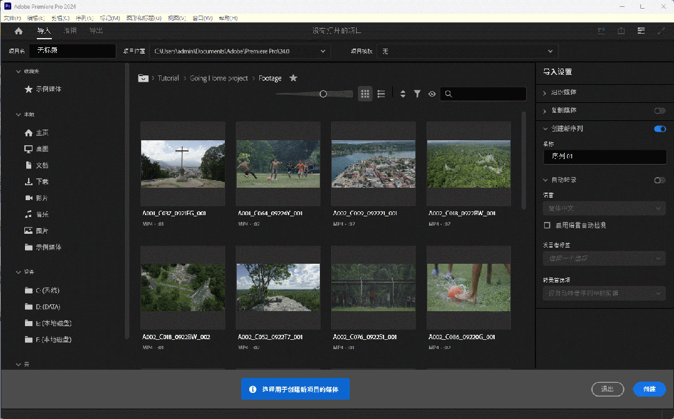Image resolution: width=674 pixels, height=419 pixels.
Task: Switch to the 编辑 workspace tab
Action: coord(70,31)
